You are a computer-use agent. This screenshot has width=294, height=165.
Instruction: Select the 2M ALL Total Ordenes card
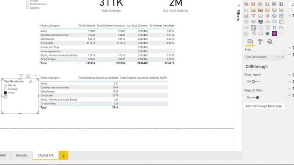175,5
